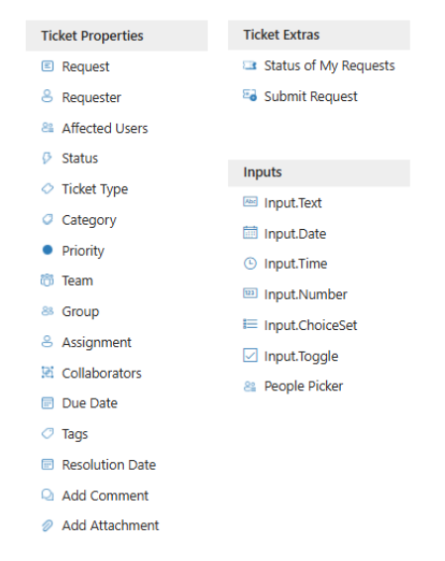Click the blue Priority dot
Viewport: 445px width, 561px height.
pyautogui.click(x=48, y=250)
